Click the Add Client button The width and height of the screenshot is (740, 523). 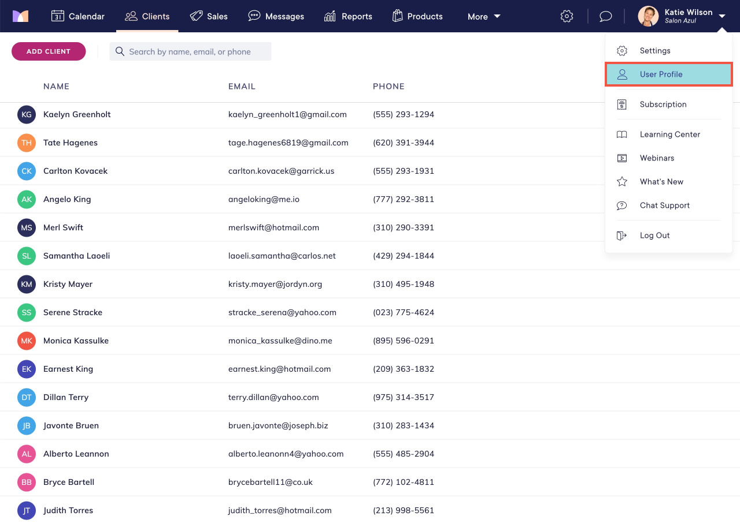pos(49,51)
